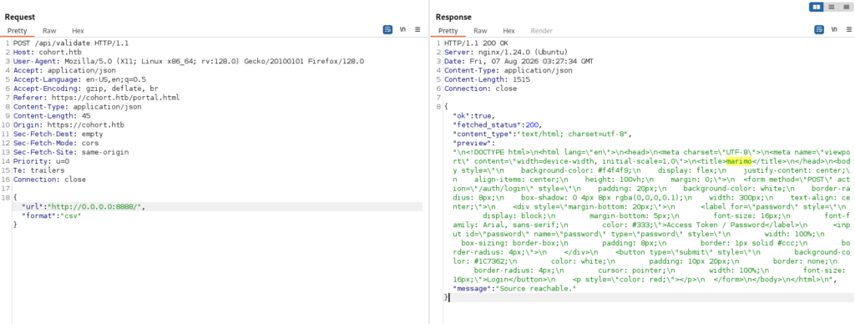The width and height of the screenshot is (855, 324).
Task: Click the "format":"csv" JSON line
Action: click(x=51, y=216)
